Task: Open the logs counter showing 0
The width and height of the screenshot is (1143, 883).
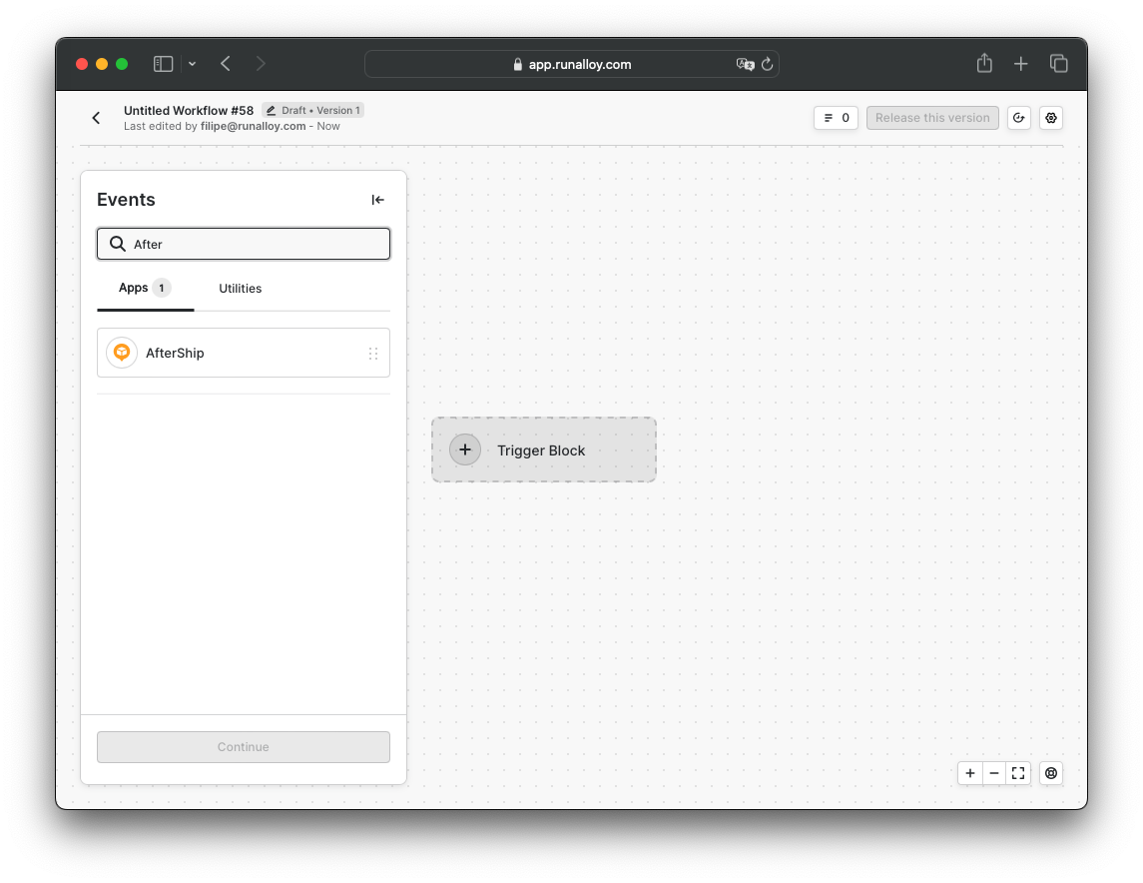Action: point(837,118)
